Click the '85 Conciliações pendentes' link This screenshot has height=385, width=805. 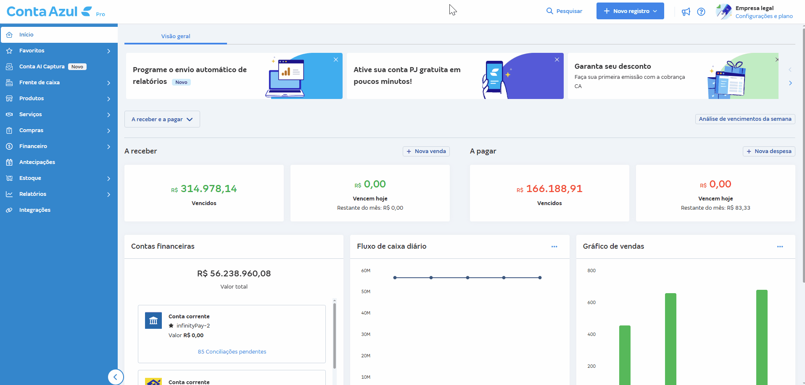[232, 351]
